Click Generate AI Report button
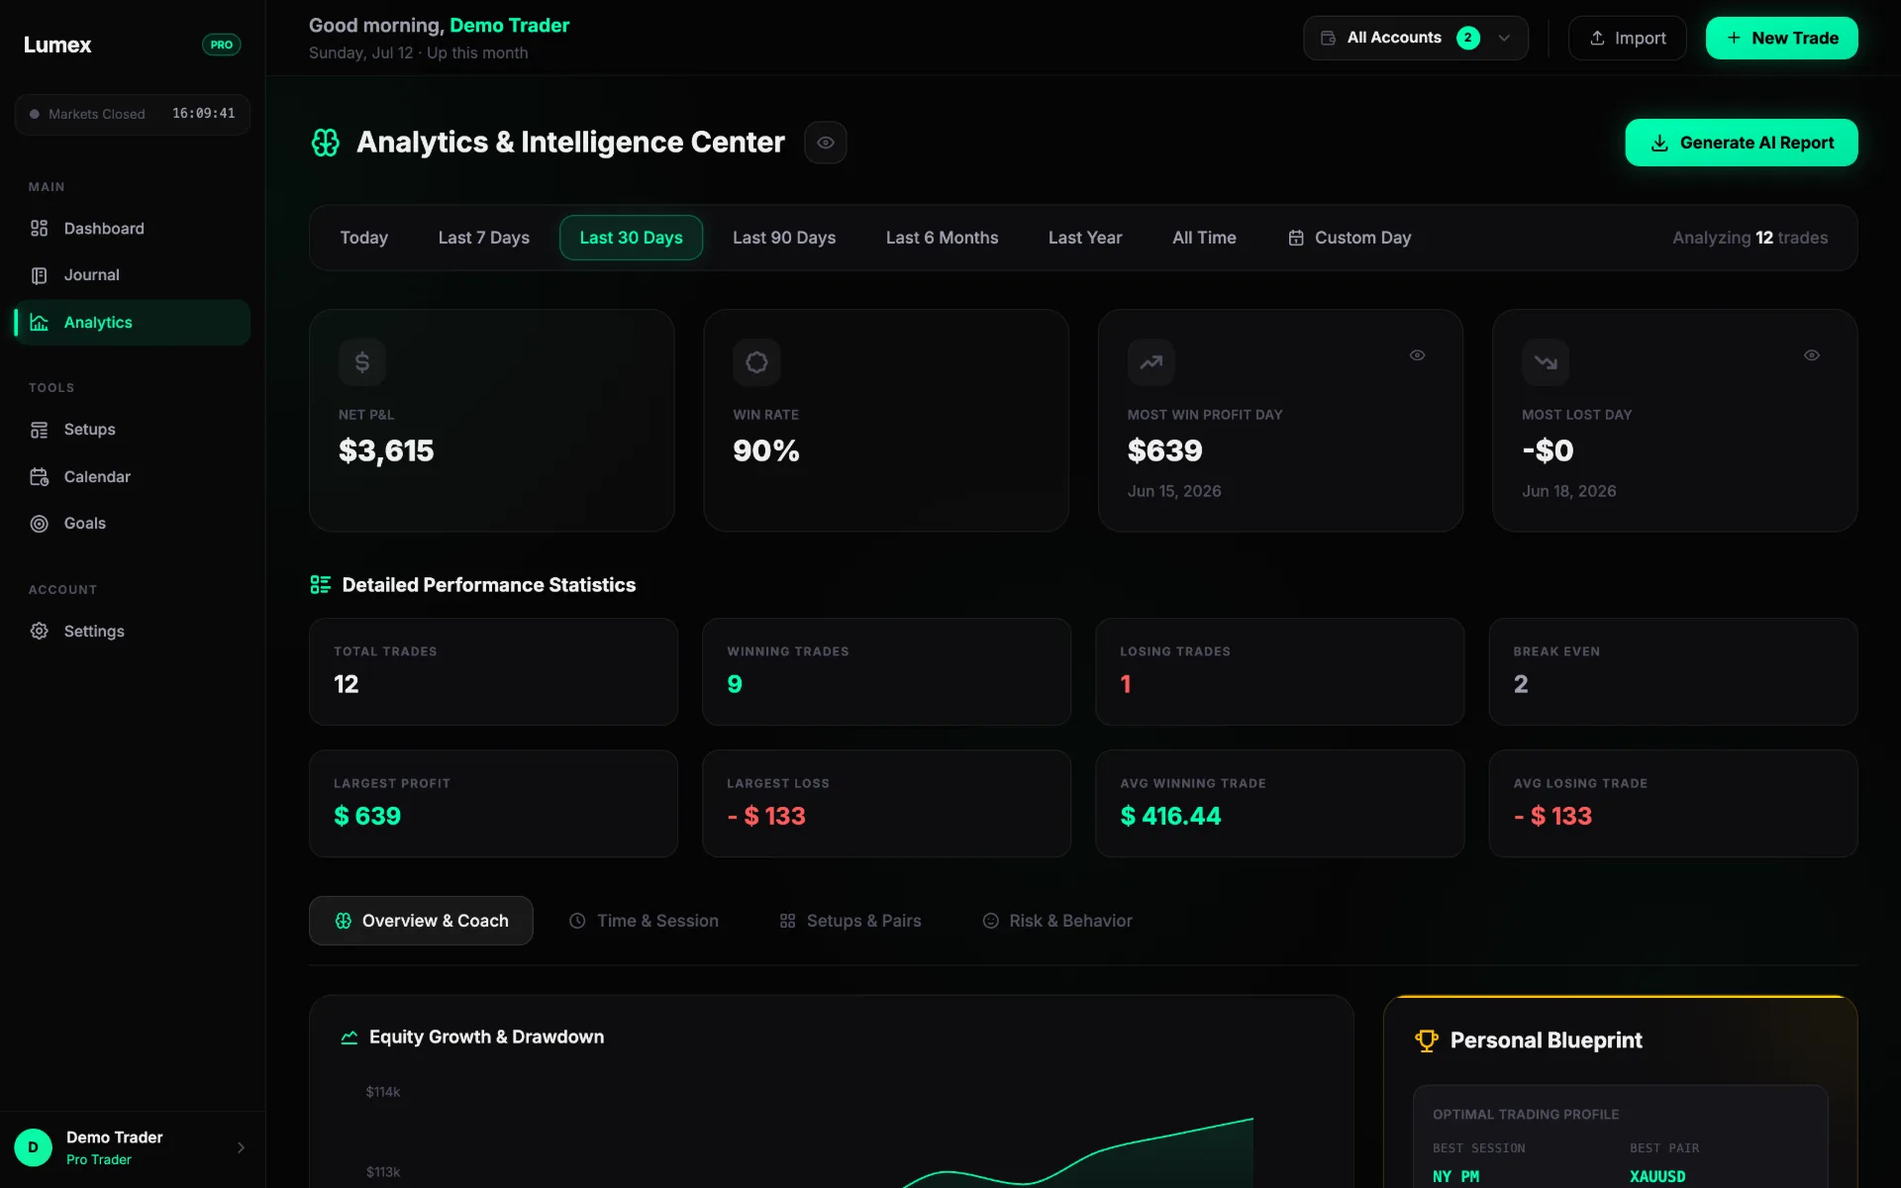This screenshot has height=1188, width=1901. pyautogui.click(x=1742, y=143)
